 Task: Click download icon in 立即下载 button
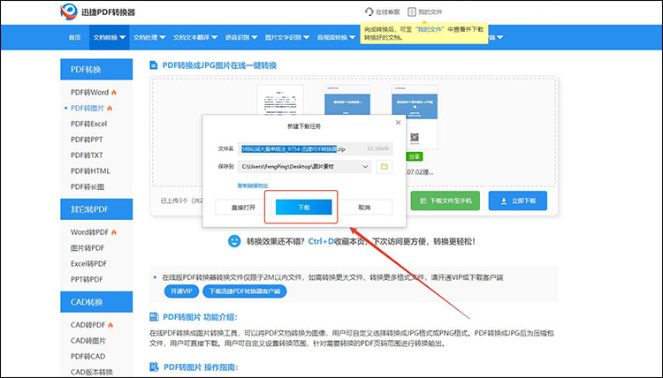click(504, 201)
